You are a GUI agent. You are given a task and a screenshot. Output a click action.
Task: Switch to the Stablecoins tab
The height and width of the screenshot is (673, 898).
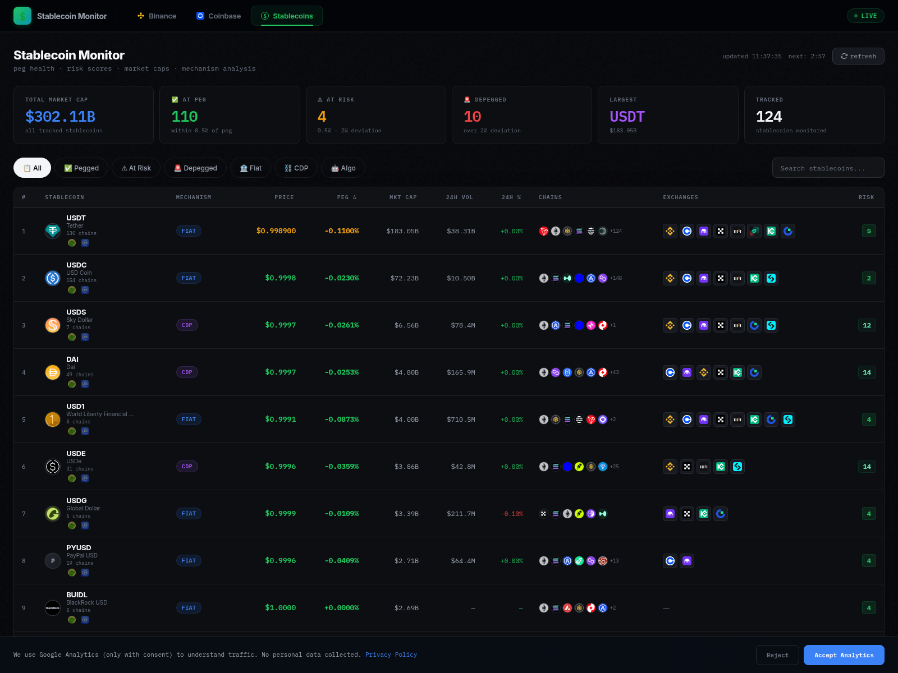(x=287, y=16)
